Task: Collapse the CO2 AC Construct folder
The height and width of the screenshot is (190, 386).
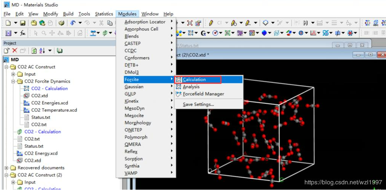Action: coord(6,67)
